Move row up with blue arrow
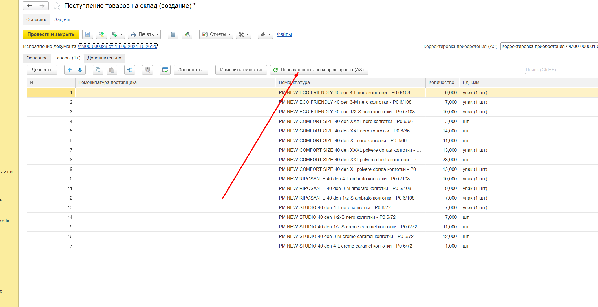 (70, 70)
